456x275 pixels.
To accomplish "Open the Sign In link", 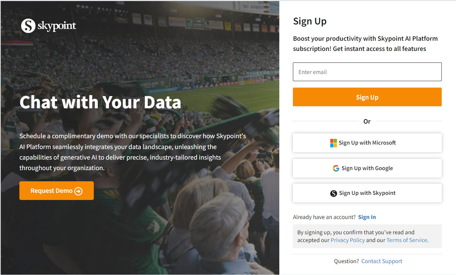I will coord(367,217).
